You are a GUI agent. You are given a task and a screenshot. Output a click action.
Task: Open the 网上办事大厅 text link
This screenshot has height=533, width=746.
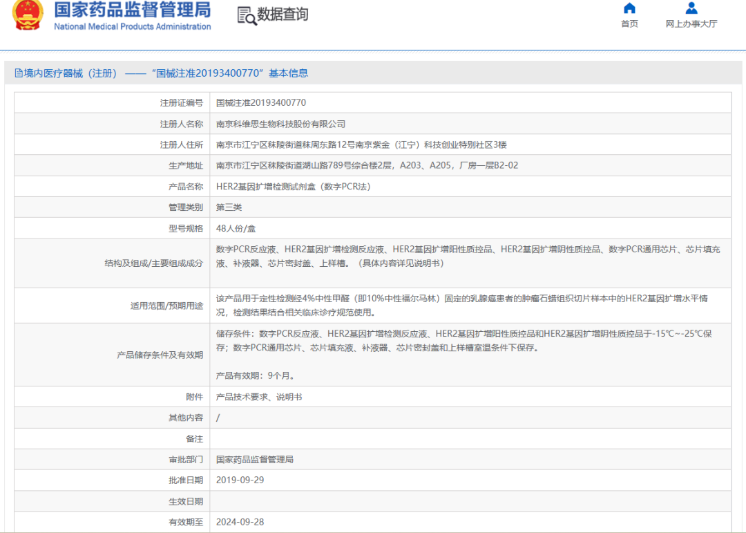691,24
